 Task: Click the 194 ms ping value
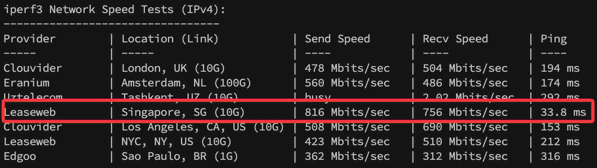(x=560, y=68)
